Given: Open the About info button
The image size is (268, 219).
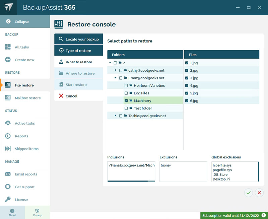Looking at the screenshot, I should pos(12,212).
